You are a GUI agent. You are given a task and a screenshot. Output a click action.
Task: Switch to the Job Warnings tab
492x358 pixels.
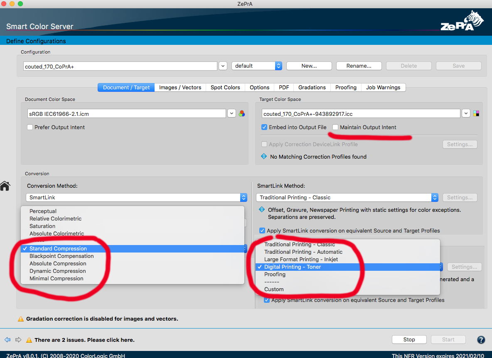[x=383, y=88]
